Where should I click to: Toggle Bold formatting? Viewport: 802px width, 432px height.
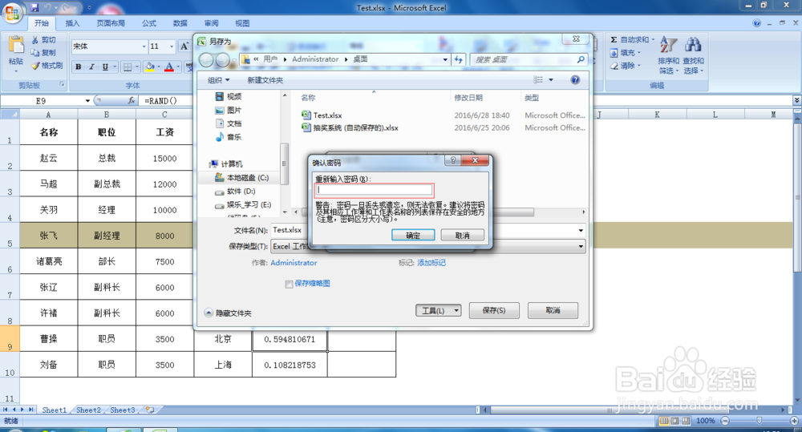pos(79,67)
